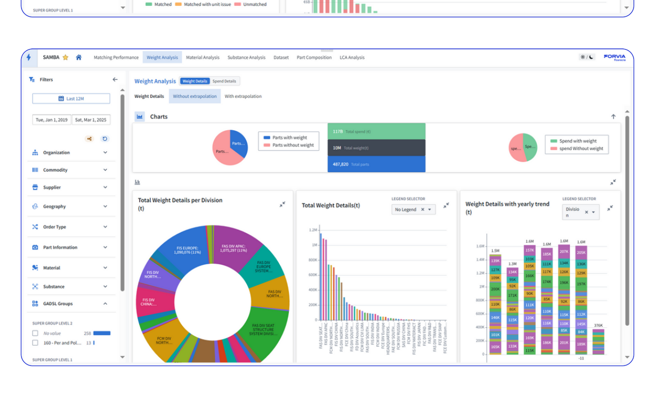Switch to the Material Analysis tab
The height and width of the screenshot is (401, 647).
click(x=202, y=57)
